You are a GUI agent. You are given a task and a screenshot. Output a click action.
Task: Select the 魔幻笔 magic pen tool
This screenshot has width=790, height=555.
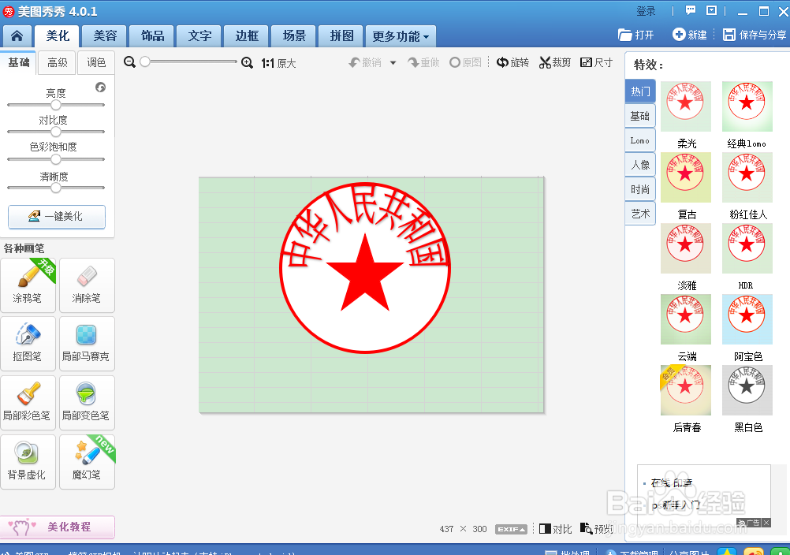(x=87, y=462)
